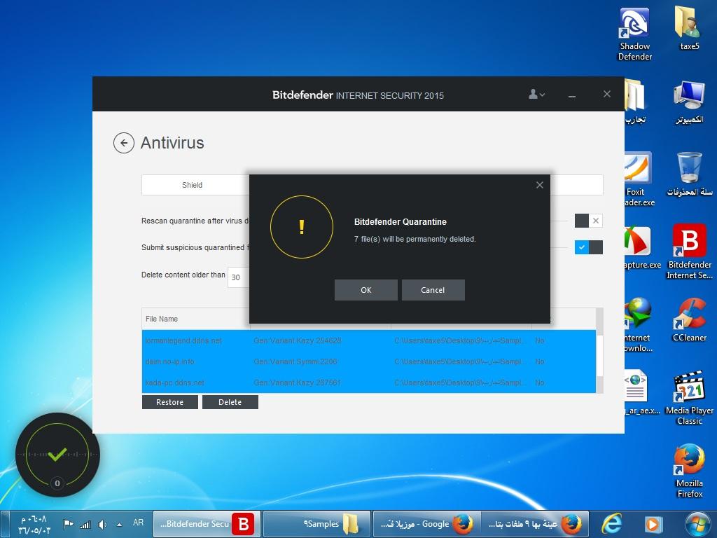This screenshot has height=538, width=717.
Task: Open the Recycle Bin سلة المحذوفات
Action: click(x=689, y=174)
